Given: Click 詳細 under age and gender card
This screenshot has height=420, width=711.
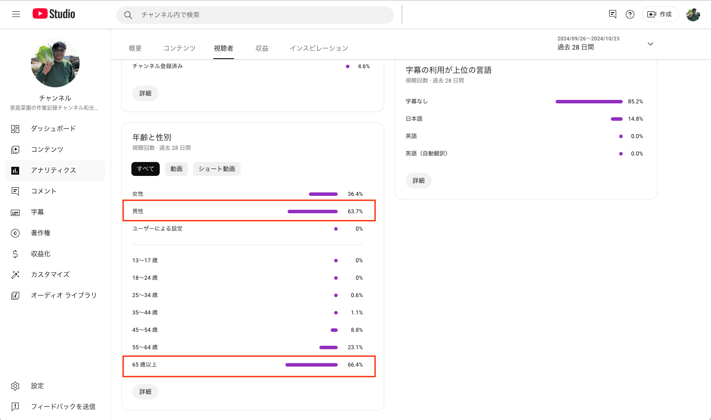Looking at the screenshot, I should point(145,392).
